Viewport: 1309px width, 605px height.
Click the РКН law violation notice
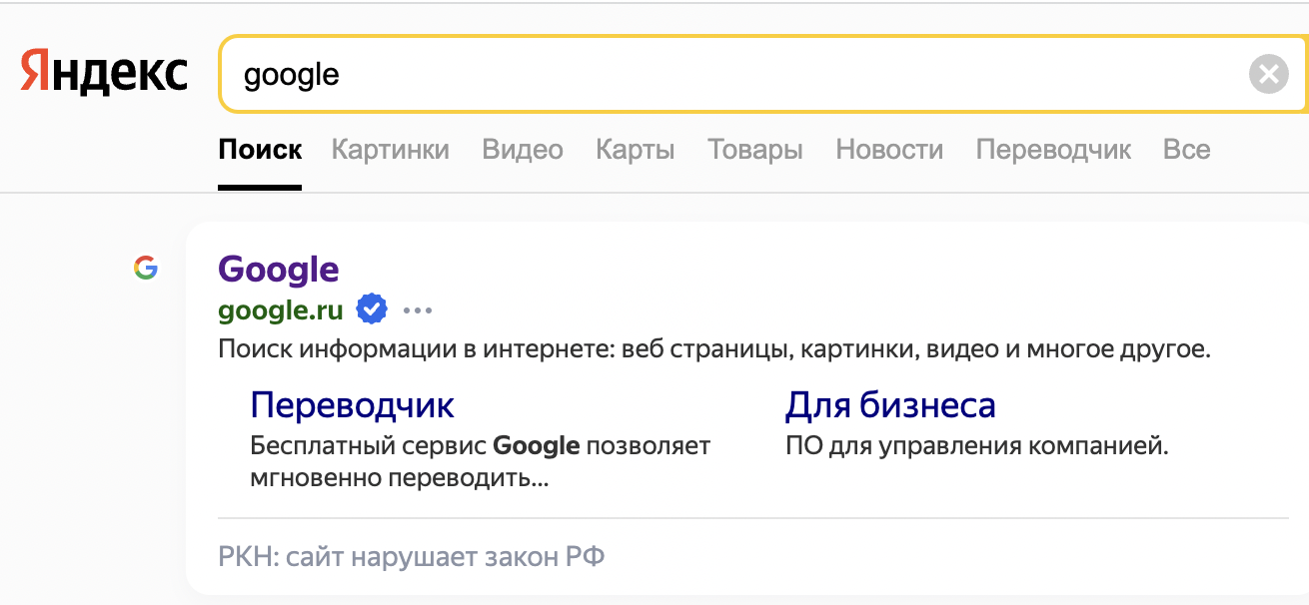point(412,555)
